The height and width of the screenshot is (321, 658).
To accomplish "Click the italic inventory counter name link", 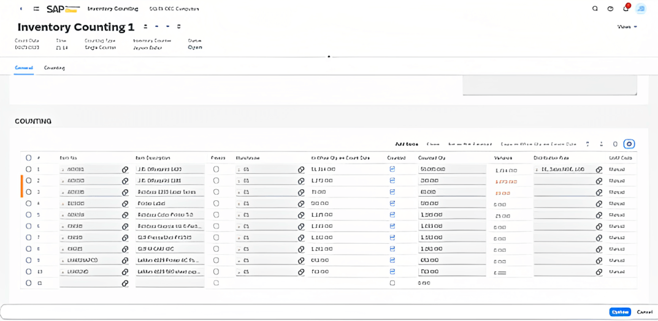I will tap(147, 48).
